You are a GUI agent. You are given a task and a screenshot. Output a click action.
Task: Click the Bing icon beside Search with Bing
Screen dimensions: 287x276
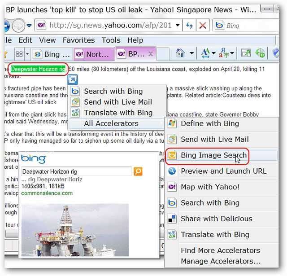click(75, 91)
